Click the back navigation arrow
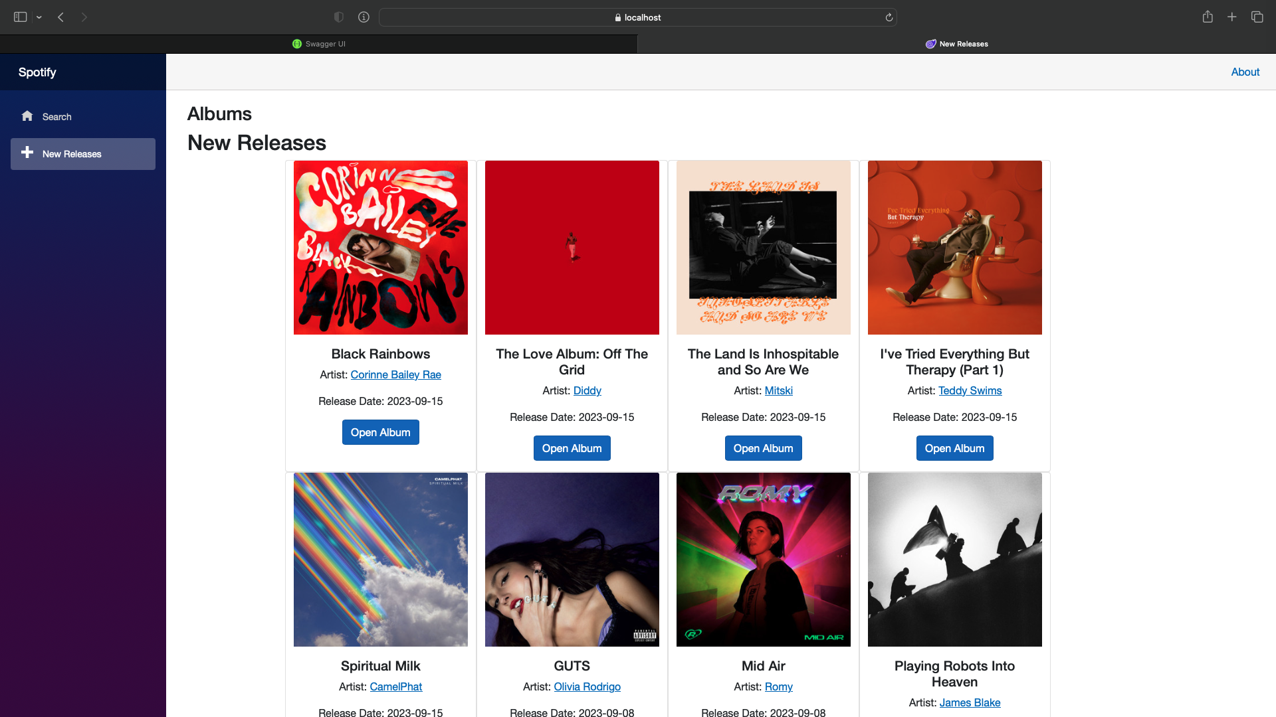This screenshot has width=1276, height=717. click(60, 17)
